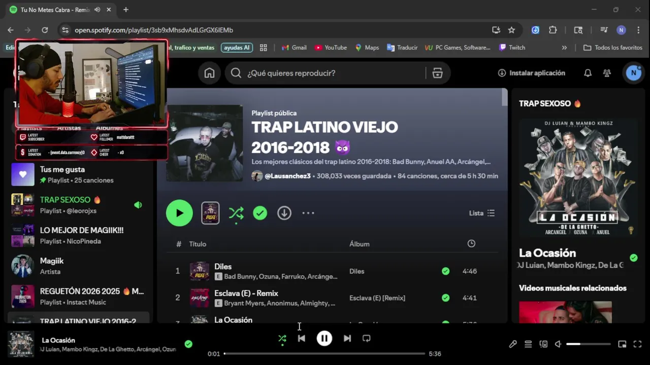The height and width of the screenshot is (365, 650).
Task: Open Magiik artist in sidebar
Action: coord(79,266)
